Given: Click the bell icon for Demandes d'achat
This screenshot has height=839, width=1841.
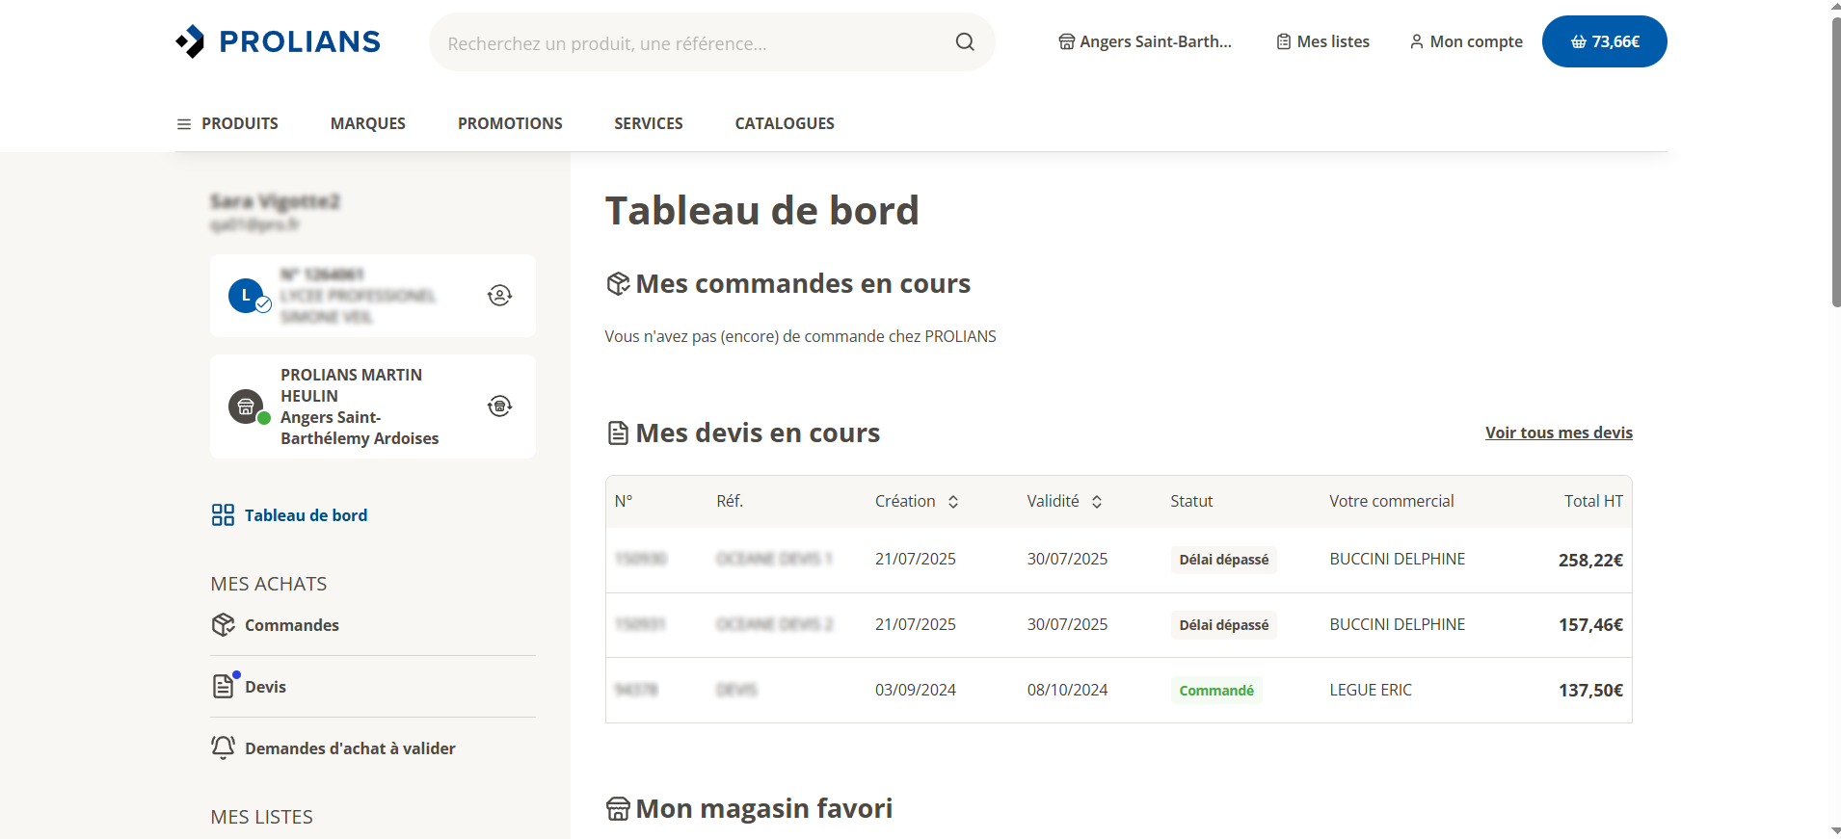Looking at the screenshot, I should pyautogui.click(x=223, y=747).
